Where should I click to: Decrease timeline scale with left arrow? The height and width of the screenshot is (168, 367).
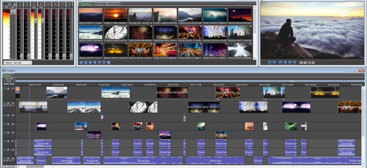(x=4, y=81)
